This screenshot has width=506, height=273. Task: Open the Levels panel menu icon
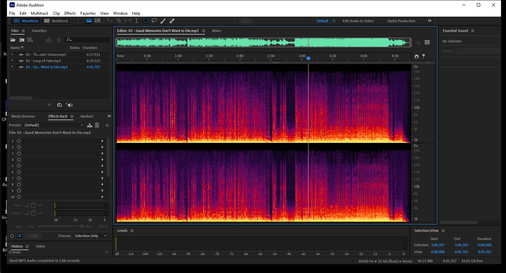point(132,231)
